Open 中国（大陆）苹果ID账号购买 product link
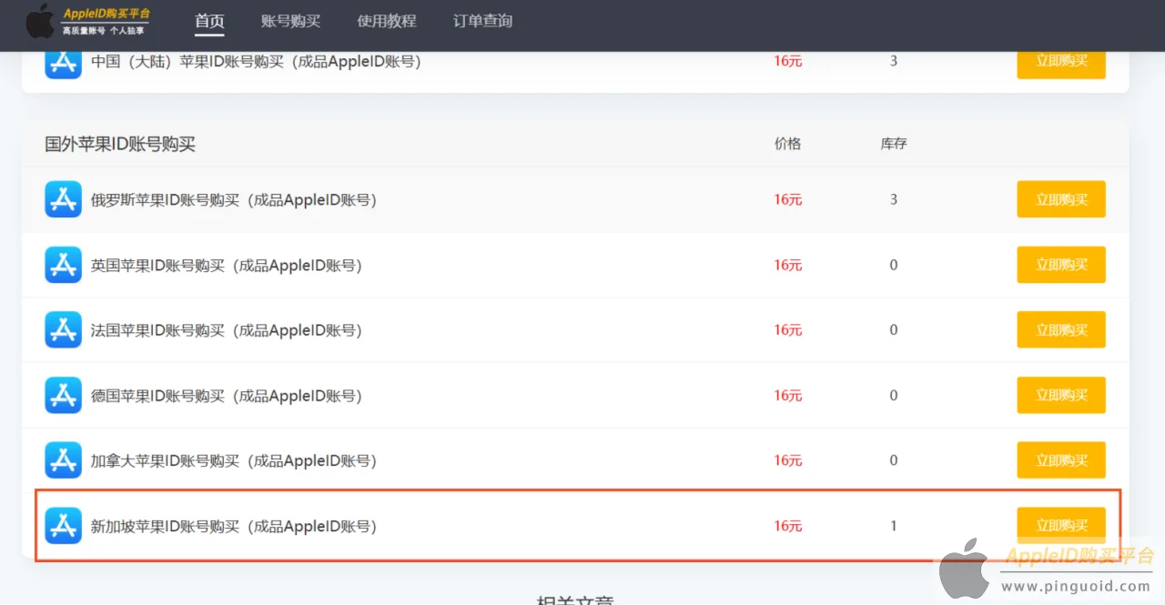The image size is (1165, 605). tap(256, 62)
